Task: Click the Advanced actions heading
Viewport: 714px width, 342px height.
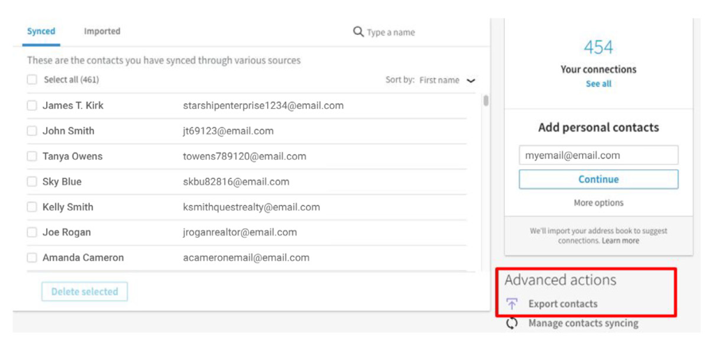Action: 560,280
